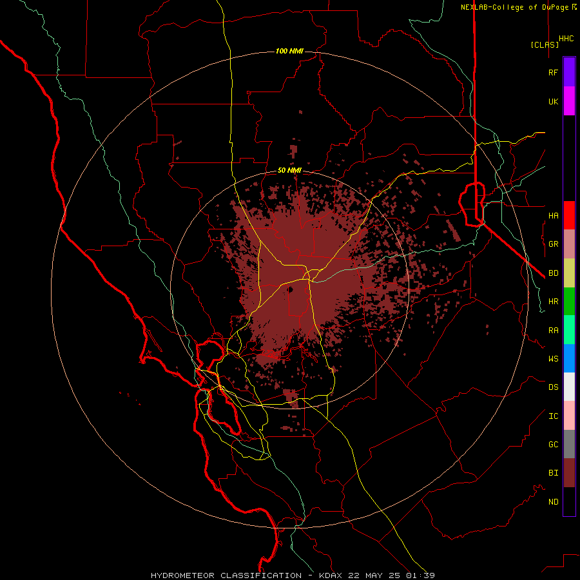Click the IC light pink legend swatch
The height and width of the screenshot is (580, 580).
[x=569, y=416]
